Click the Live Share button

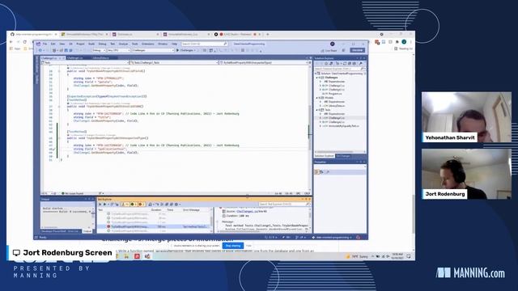coord(329,50)
